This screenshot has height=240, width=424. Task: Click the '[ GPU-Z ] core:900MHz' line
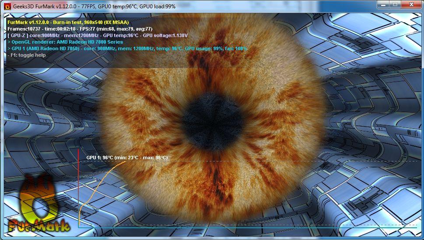point(98,35)
